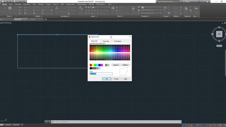The width and height of the screenshot is (226, 127).
Task: Click the Color name input field
Action: [101, 74]
